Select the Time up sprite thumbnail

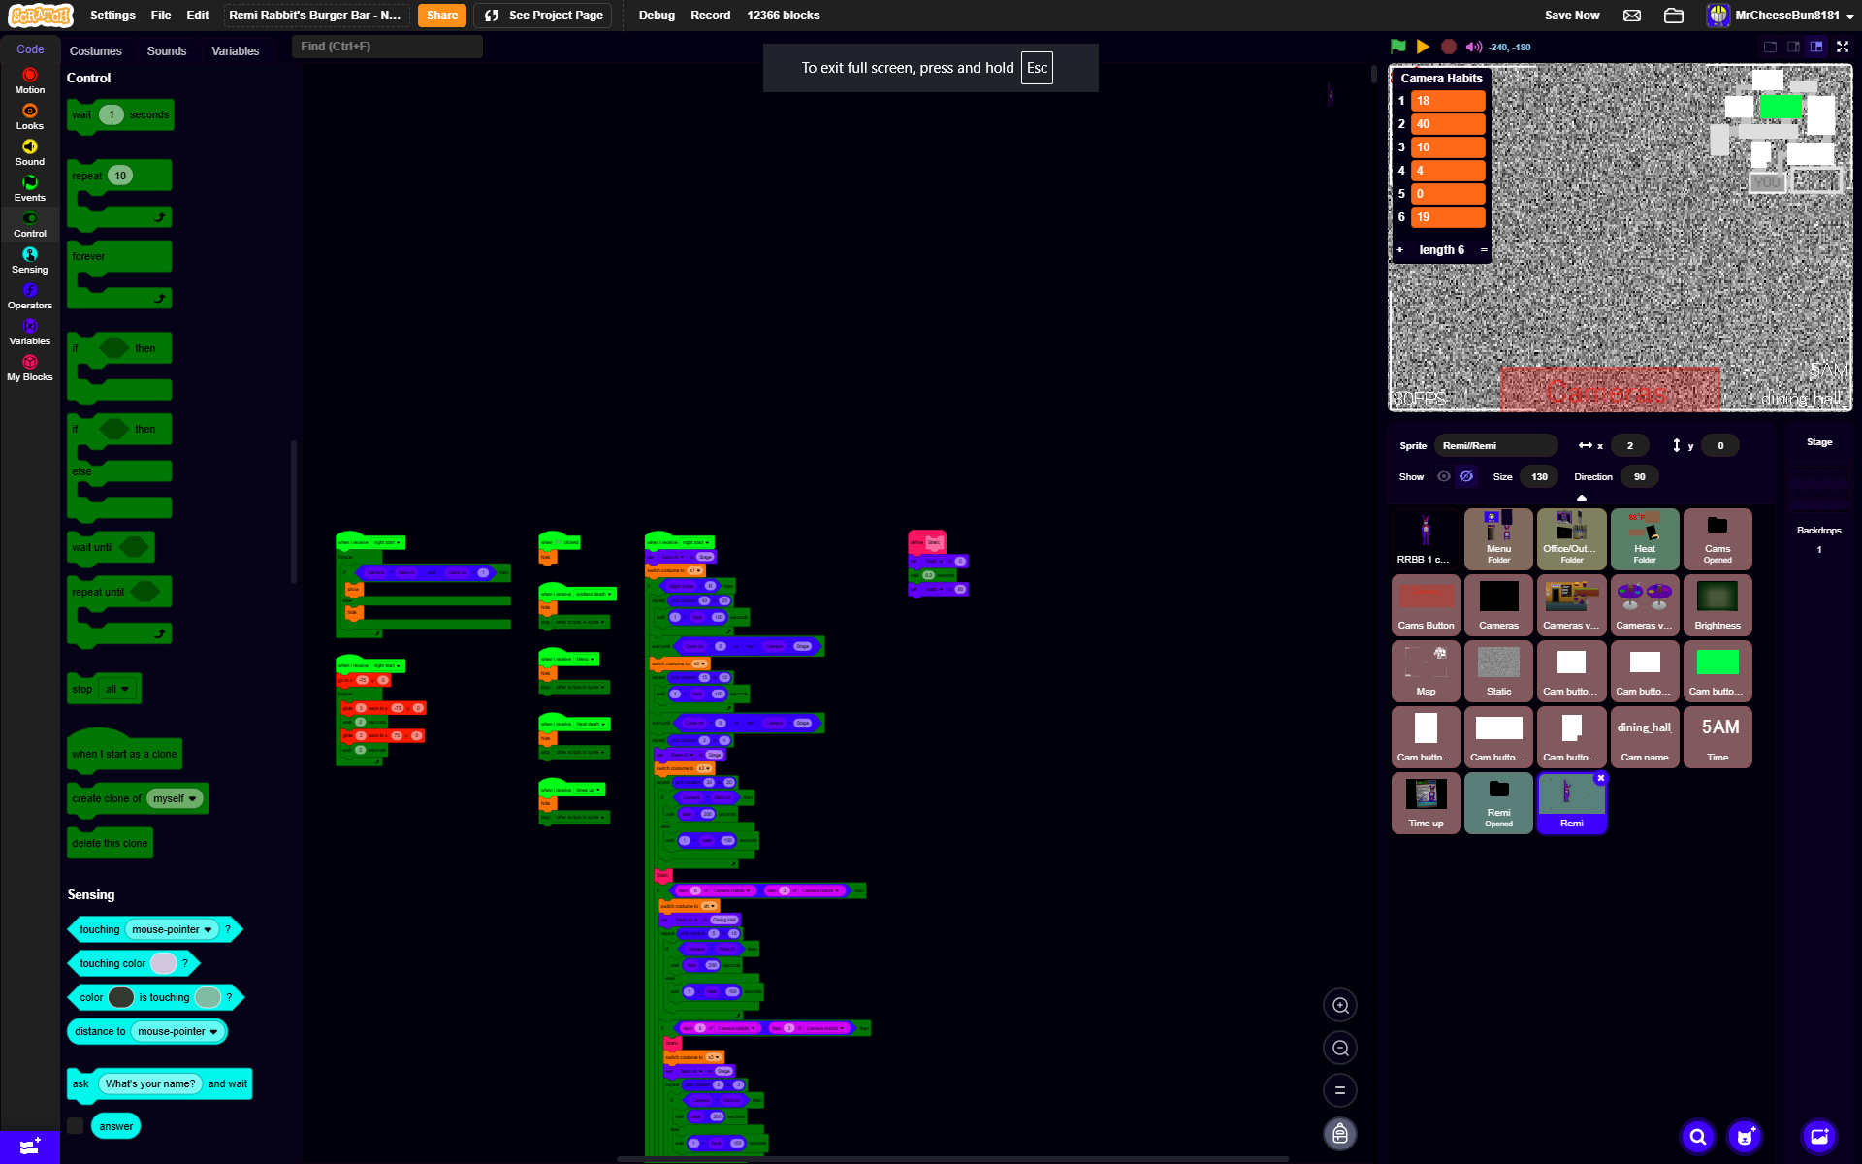[x=1426, y=803]
